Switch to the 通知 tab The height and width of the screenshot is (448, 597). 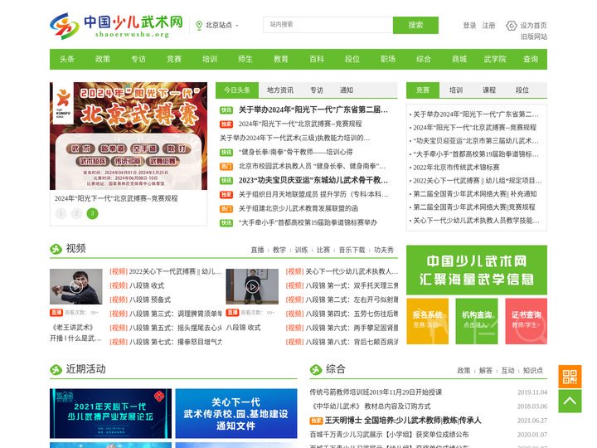346,90
